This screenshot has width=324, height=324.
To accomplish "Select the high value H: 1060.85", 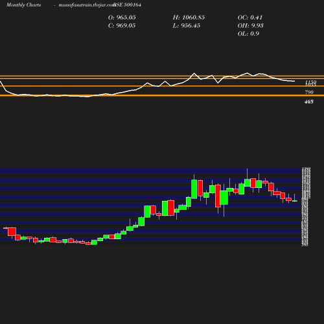I will click(x=189, y=17).
